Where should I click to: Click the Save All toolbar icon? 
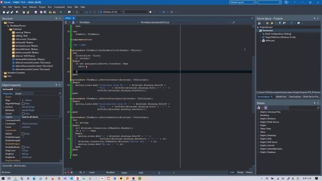click(x=41, y=12)
